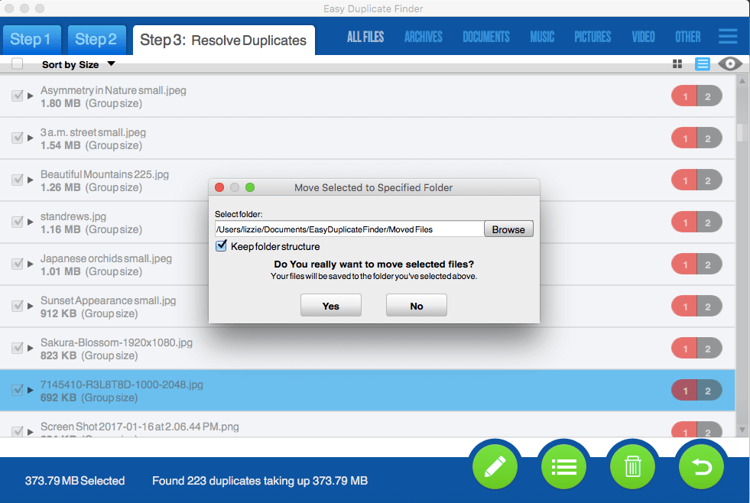The height and width of the screenshot is (503, 750).
Task: Click the green trash delete button
Action: [632, 466]
